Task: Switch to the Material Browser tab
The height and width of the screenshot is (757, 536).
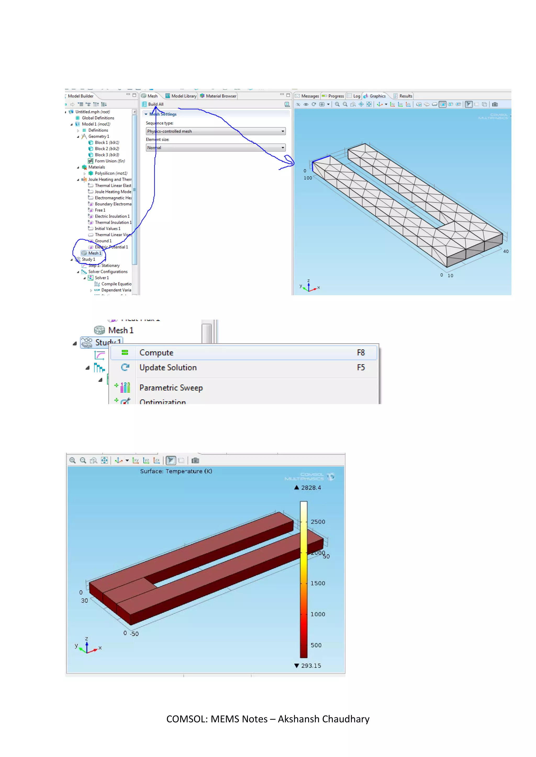Action: [x=218, y=96]
